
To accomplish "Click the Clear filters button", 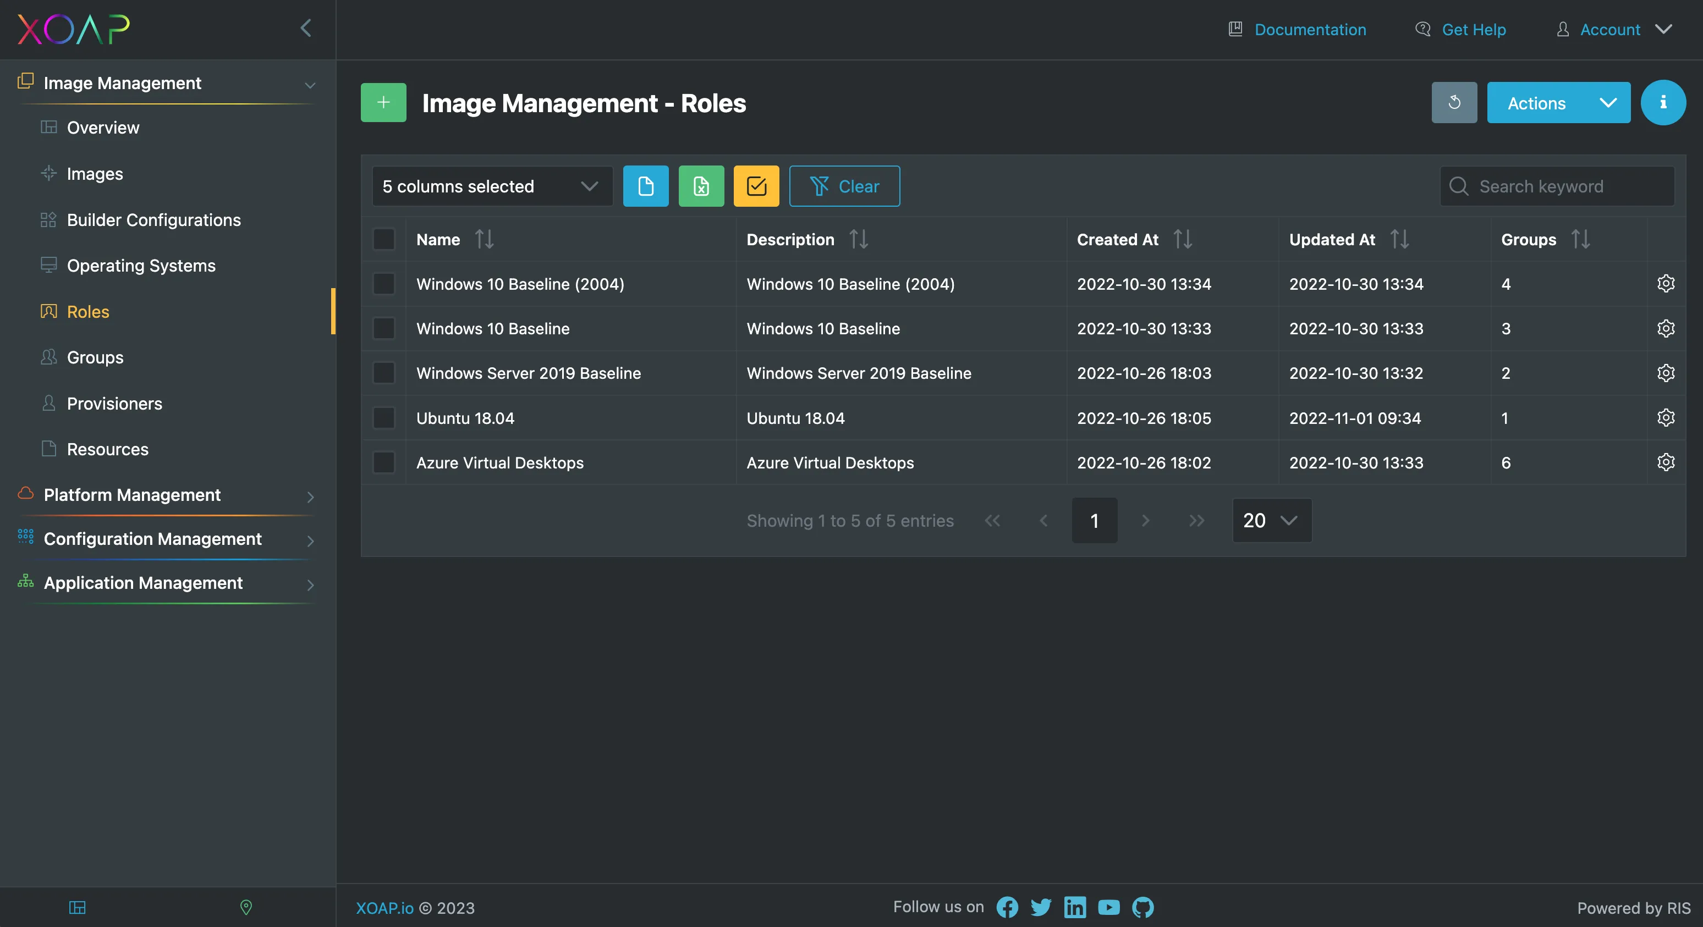I will coord(844,186).
